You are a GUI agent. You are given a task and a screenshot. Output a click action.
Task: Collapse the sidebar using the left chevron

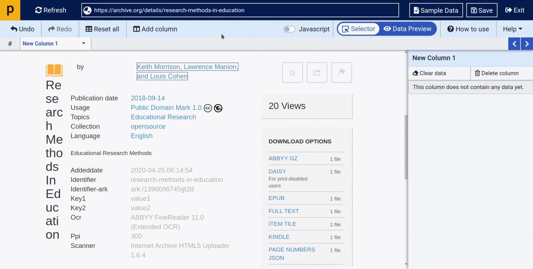(x=515, y=44)
